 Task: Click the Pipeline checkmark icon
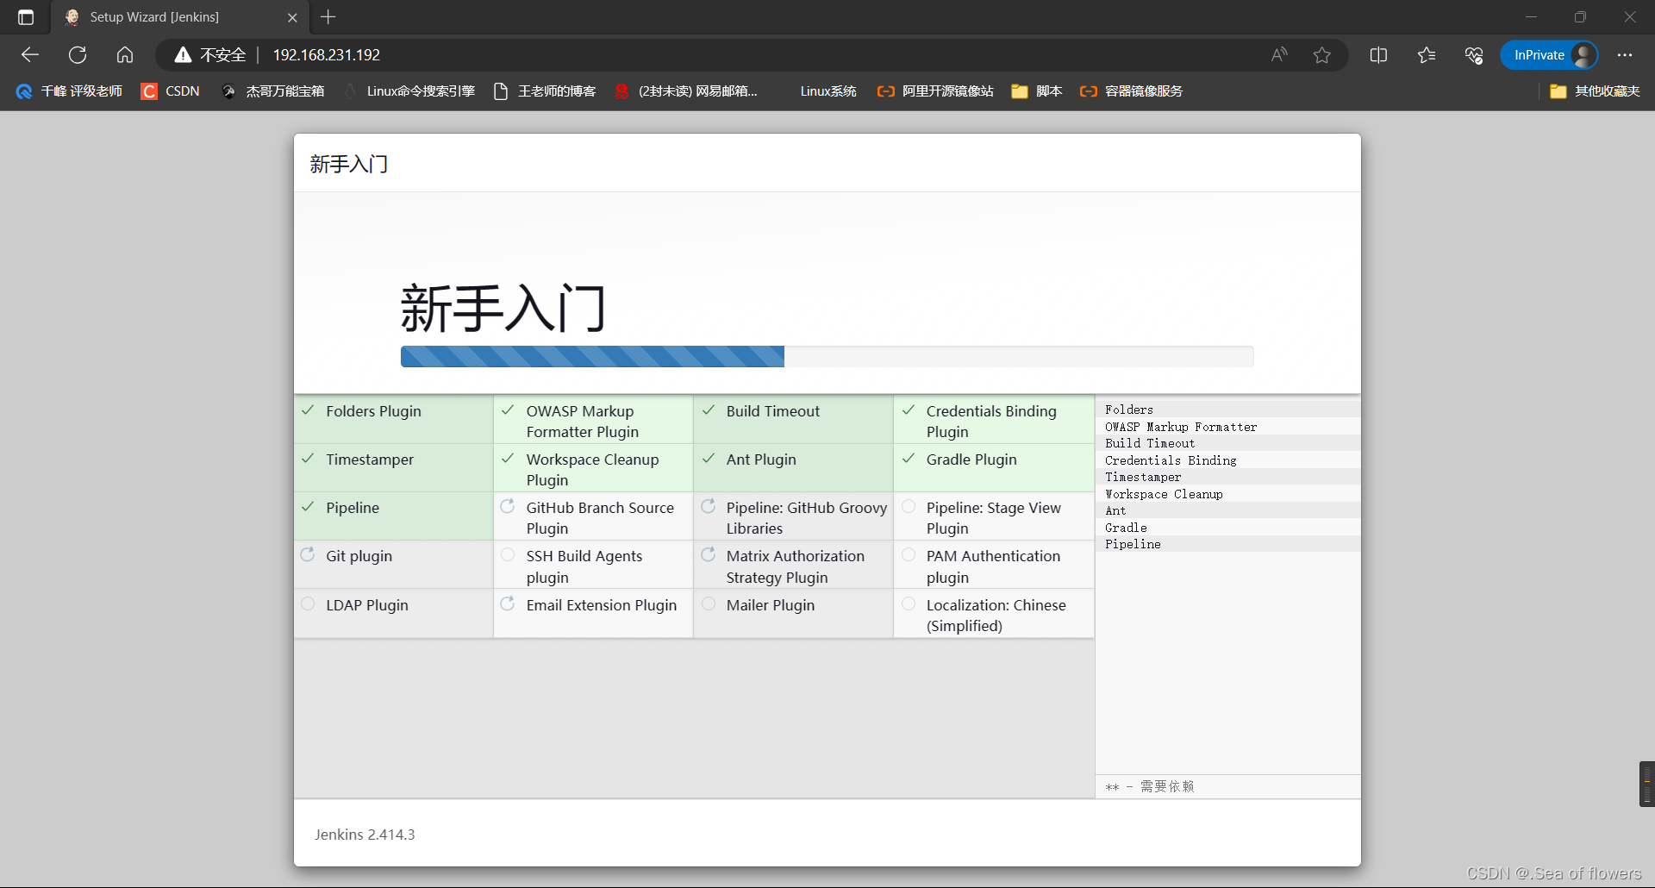tap(308, 507)
